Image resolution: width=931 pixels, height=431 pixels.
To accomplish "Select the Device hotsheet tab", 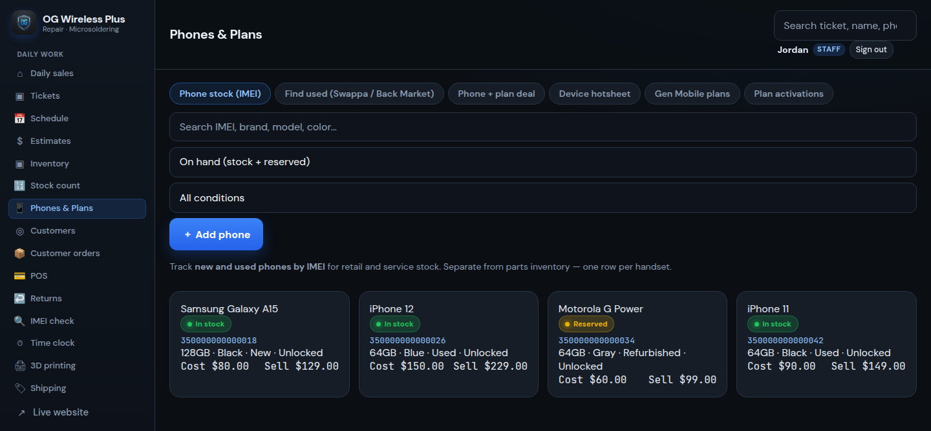I will point(595,94).
